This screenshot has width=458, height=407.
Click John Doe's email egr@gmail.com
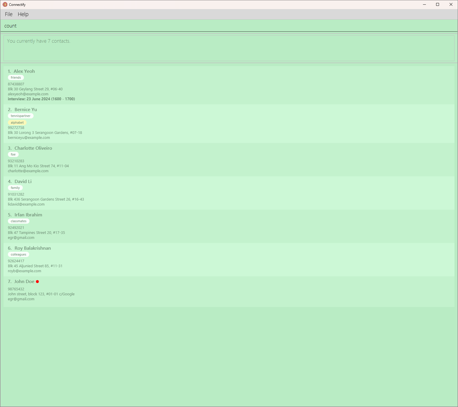pyautogui.click(x=21, y=299)
